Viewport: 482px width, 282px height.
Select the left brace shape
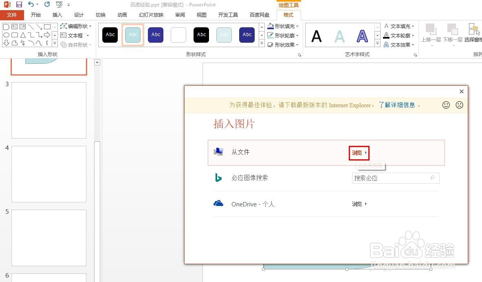click(47, 43)
